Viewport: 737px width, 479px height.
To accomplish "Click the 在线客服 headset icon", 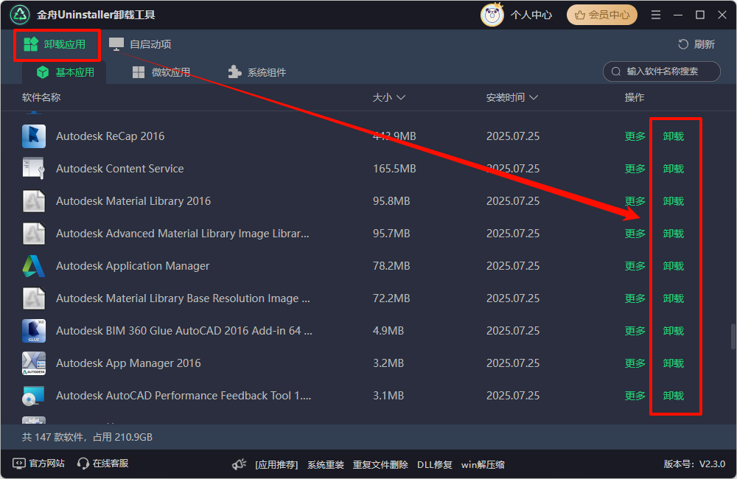I will pyautogui.click(x=83, y=464).
